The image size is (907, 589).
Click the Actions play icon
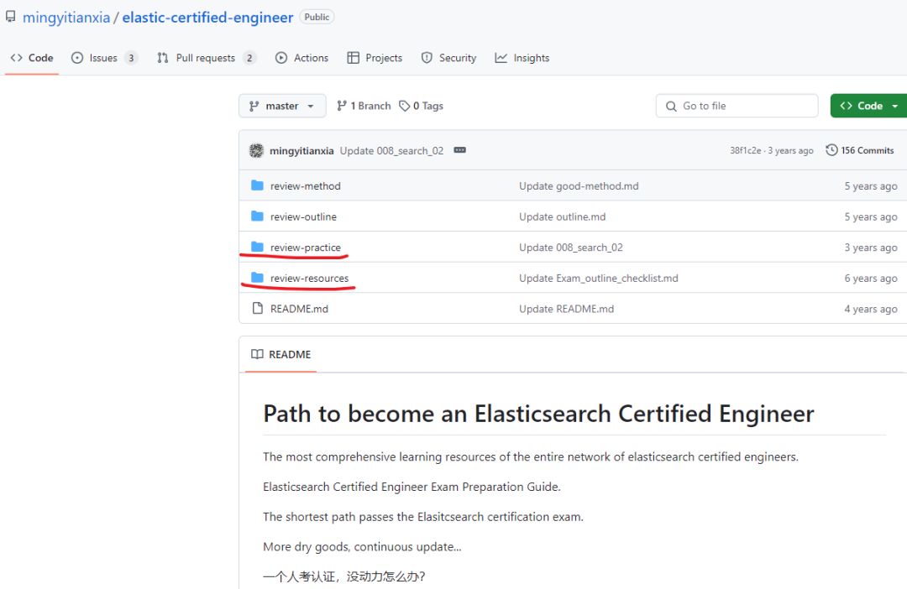click(x=281, y=58)
